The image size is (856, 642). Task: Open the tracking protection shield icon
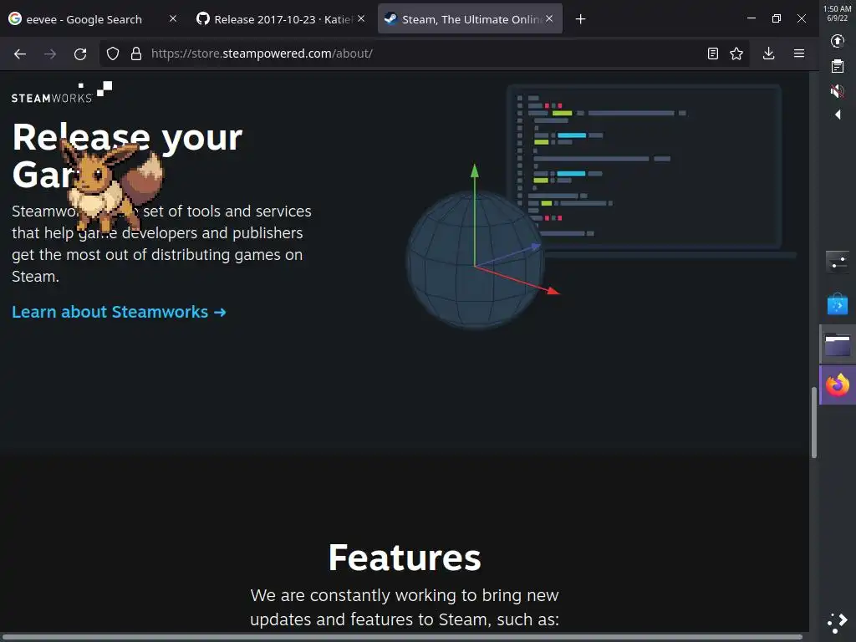pyautogui.click(x=113, y=53)
